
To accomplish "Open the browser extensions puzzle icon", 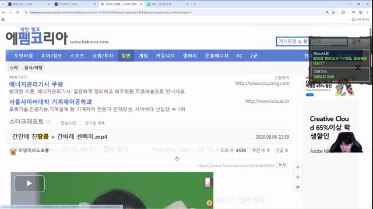I will pyautogui.click(x=343, y=12).
